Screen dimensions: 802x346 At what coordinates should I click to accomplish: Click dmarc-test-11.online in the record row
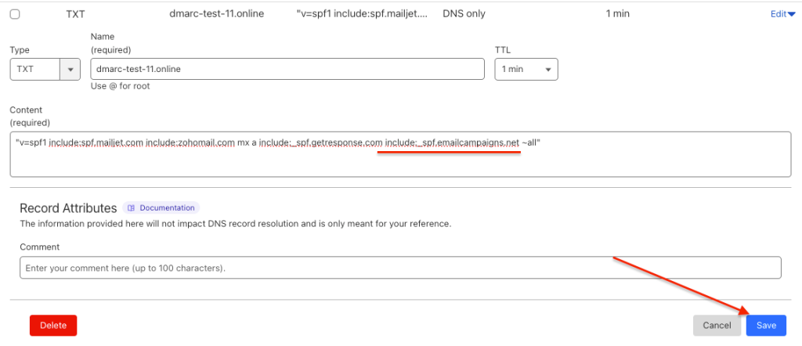(x=217, y=14)
